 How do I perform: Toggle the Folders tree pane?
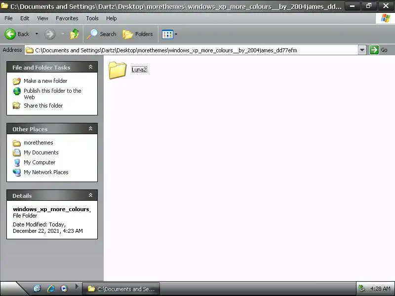138,34
